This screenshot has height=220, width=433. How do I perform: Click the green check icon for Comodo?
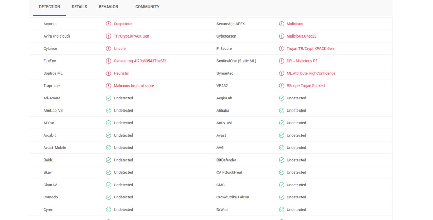point(108,197)
